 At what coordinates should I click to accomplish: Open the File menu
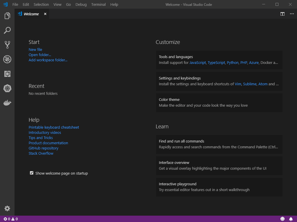pos(15,4)
